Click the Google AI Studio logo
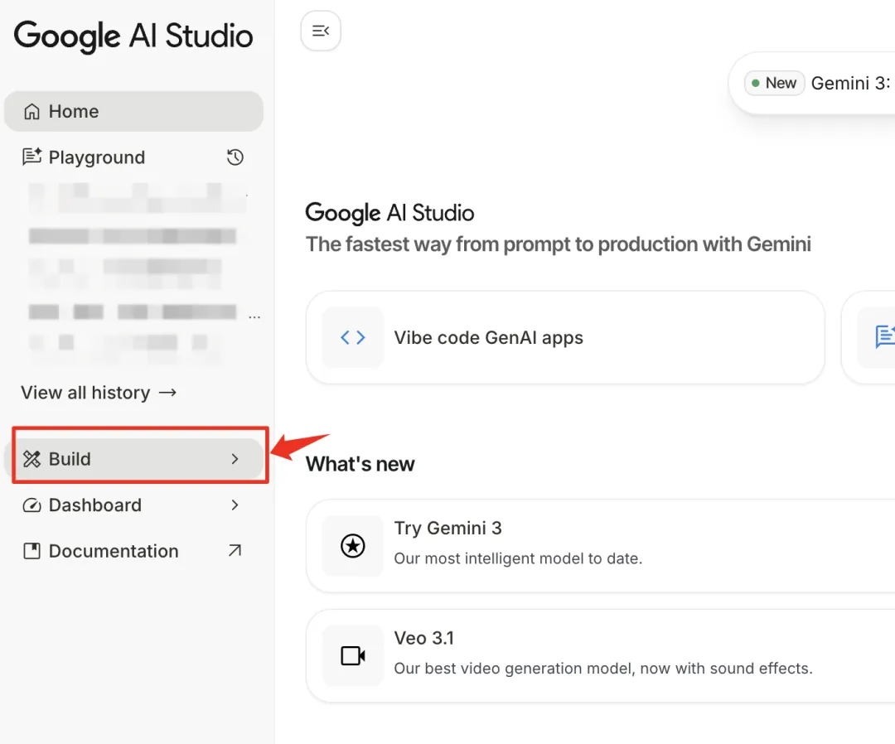This screenshot has height=744, width=895. (133, 37)
